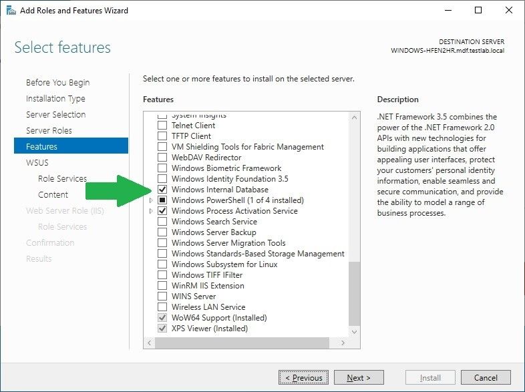Click the Next button

[x=359, y=377]
